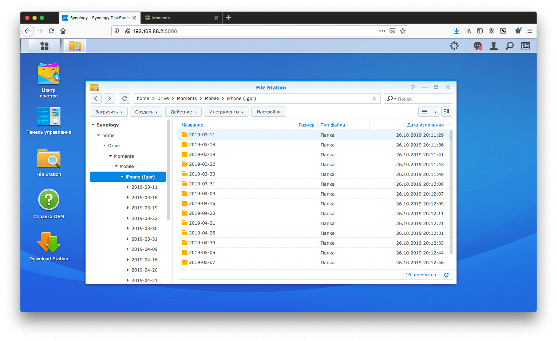Open the user account options icon
557x341 pixels.
click(494, 46)
